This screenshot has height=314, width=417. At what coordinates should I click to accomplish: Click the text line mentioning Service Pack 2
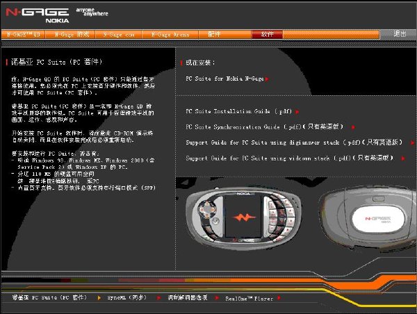(72, 167)
